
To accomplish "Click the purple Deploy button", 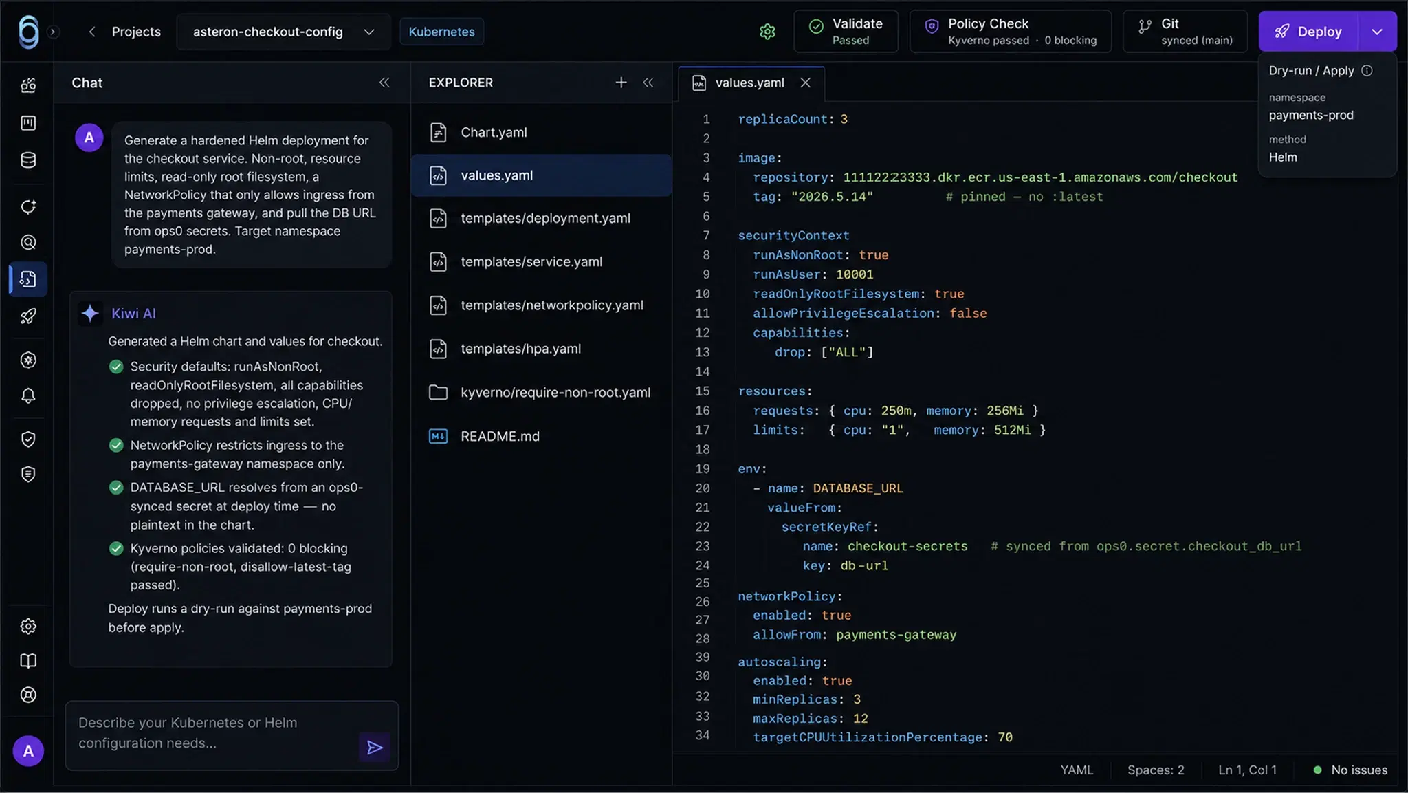I will 1308,32.
